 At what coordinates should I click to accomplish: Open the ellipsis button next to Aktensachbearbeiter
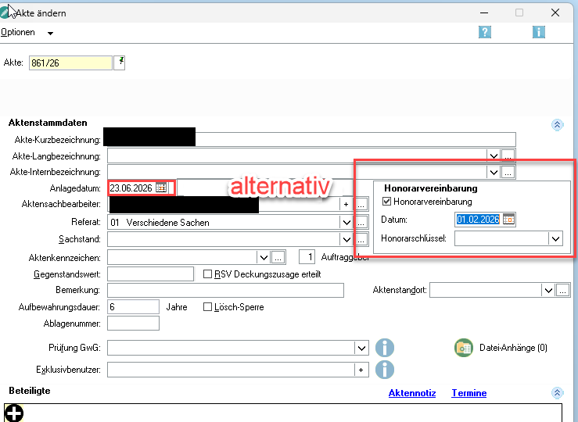pos(361,205)
